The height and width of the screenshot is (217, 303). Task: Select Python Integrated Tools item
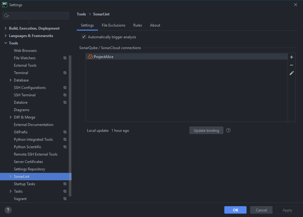click(x=33, y=139)
